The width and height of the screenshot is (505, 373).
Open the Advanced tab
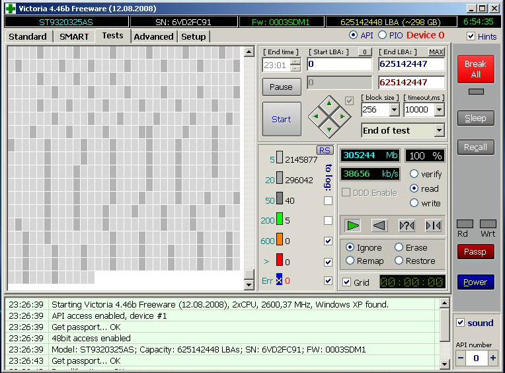pyautogui.click(x=153, y=36)
